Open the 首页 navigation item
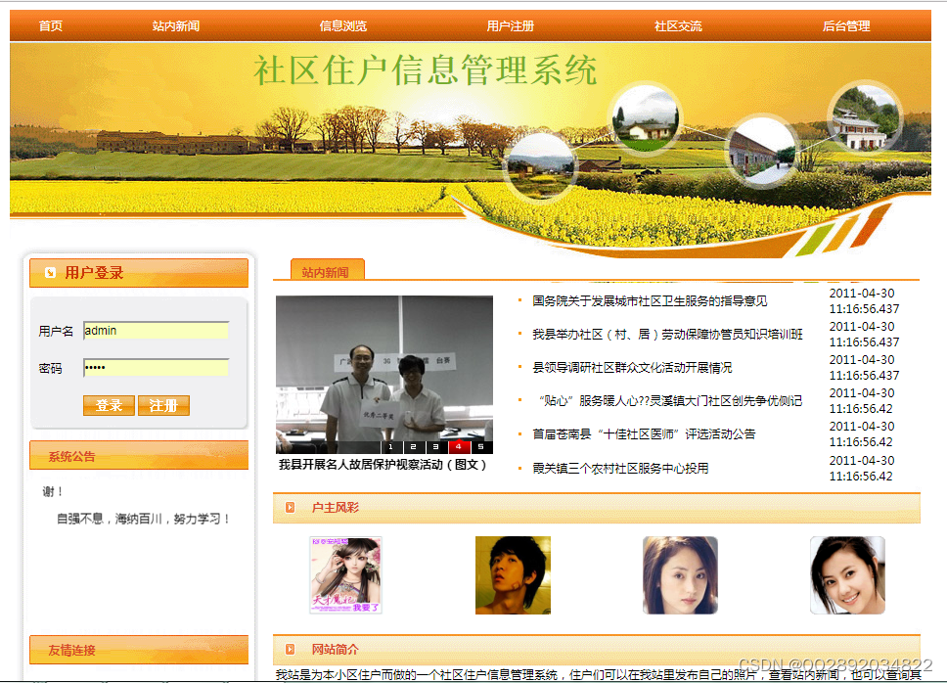 50,25
